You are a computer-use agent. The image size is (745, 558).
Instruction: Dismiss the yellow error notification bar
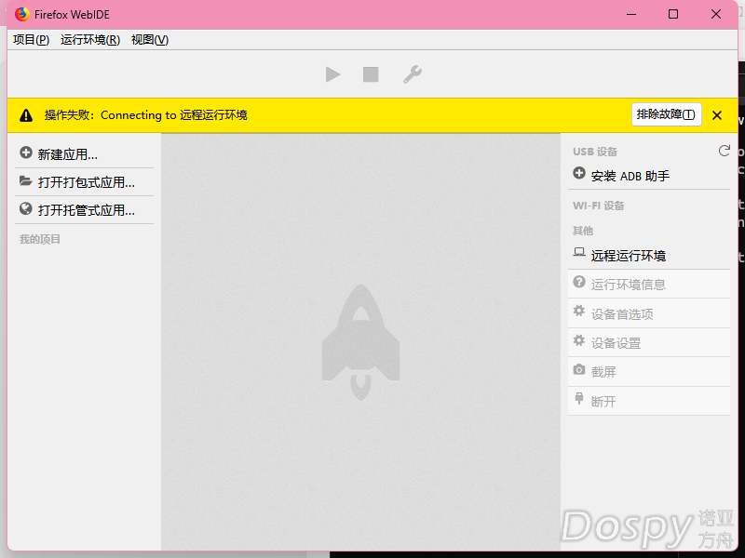point(717,115)
